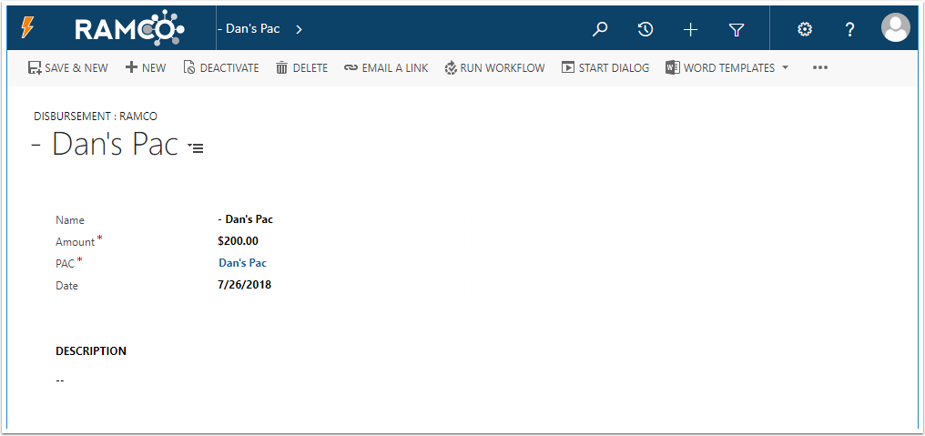The image size is (925, 436).
Task: Open the advanced find funnel icon
Action: [x=737, y=29]
